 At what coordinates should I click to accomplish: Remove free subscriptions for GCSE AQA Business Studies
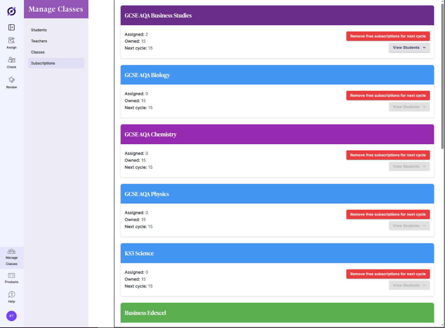point(388,36)
